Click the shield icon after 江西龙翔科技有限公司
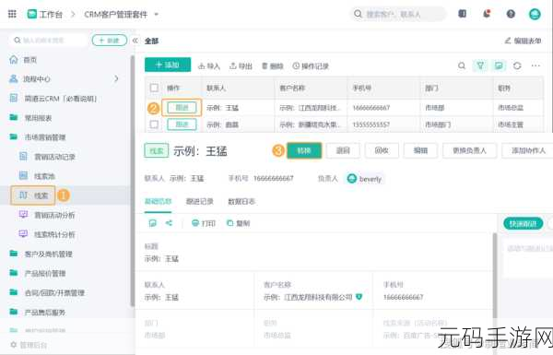The width and height of the screenshot is (553, 355). 359,297
